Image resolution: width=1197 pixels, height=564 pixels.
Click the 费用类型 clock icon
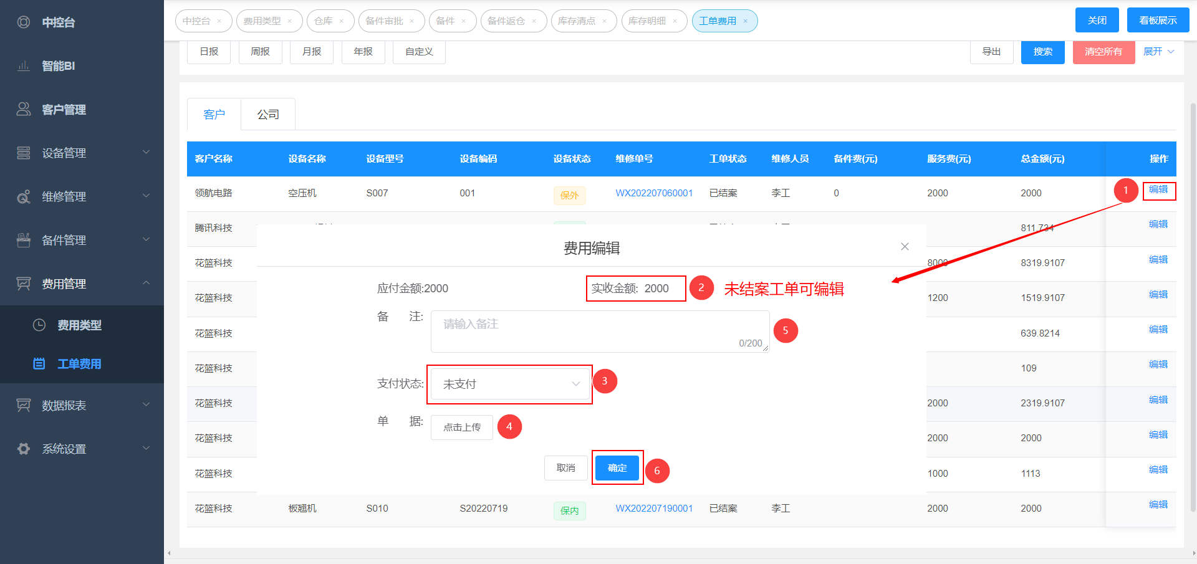pos(39,325)
